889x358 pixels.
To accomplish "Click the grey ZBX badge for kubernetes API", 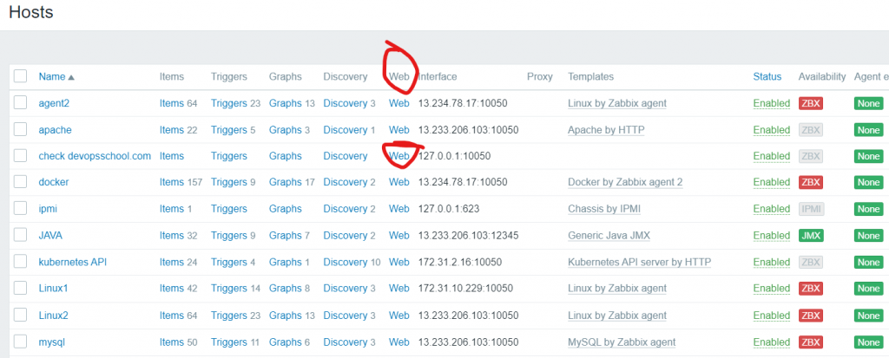I will [811, 262].
